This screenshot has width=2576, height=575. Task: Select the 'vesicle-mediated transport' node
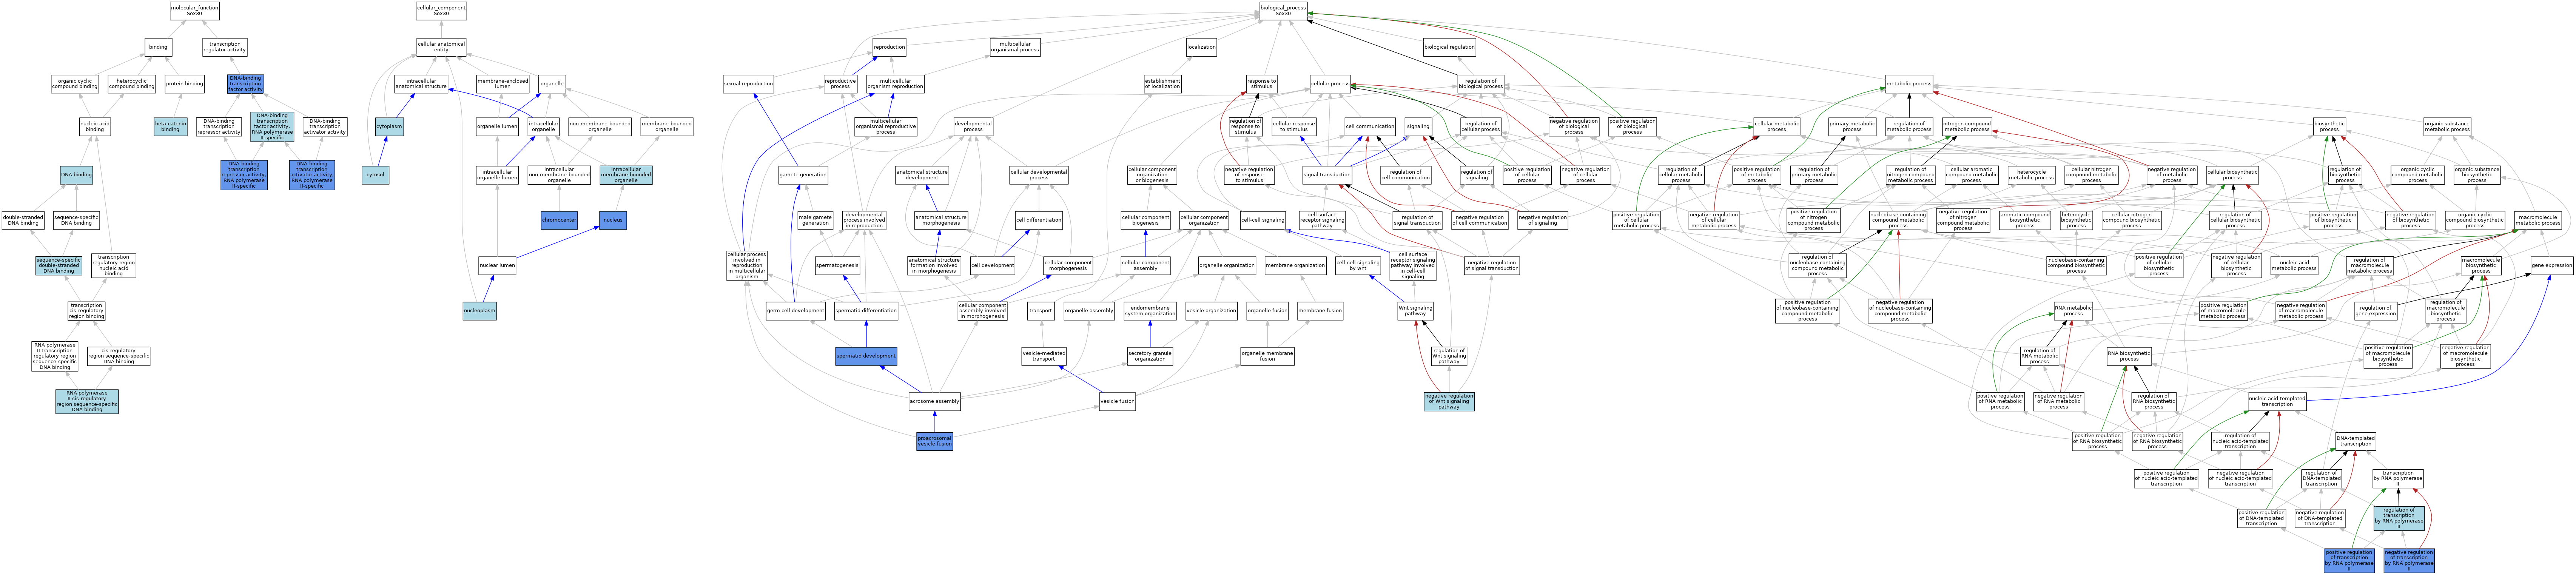tap(1044, 356)
